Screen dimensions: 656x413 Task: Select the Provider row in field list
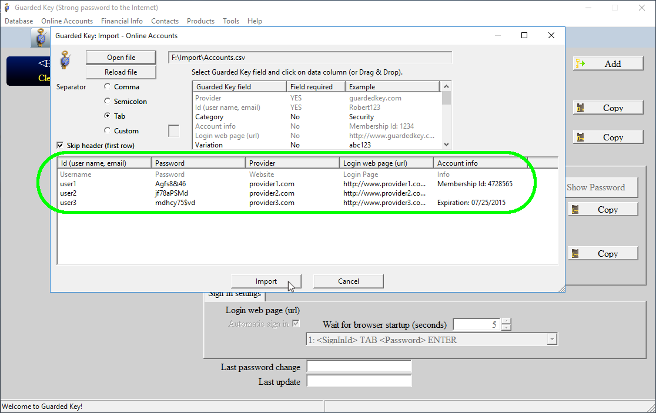(317, 98)
